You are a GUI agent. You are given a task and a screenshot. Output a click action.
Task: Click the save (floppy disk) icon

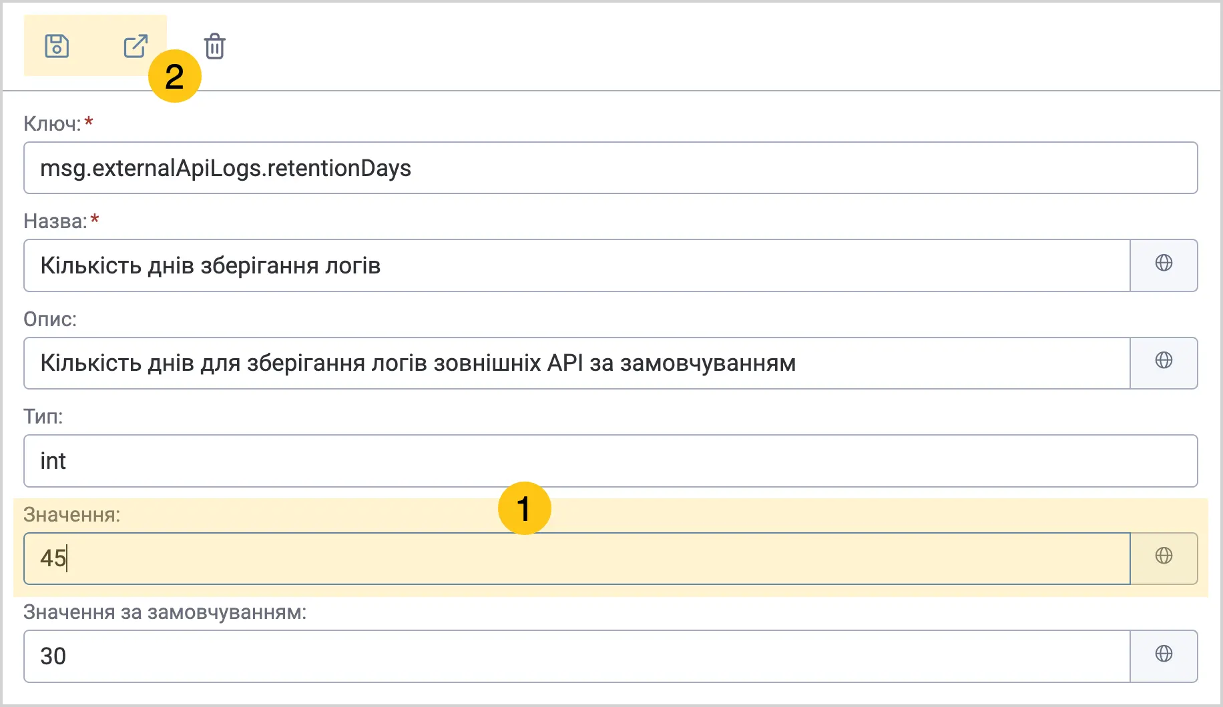point(57,46)
